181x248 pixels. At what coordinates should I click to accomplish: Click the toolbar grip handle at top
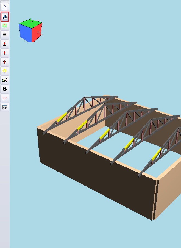5,1
